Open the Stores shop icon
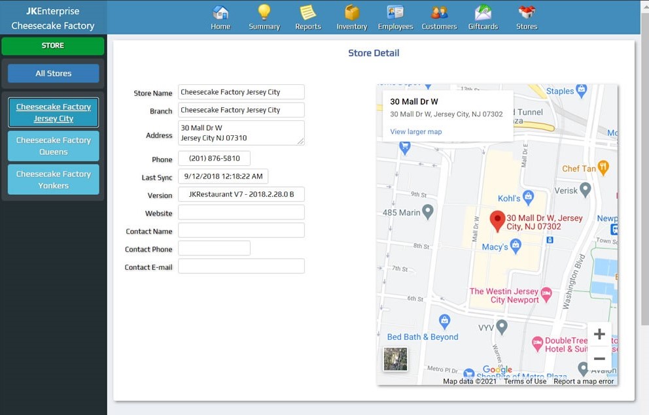 pyautogui.click(x=527, y=12)
